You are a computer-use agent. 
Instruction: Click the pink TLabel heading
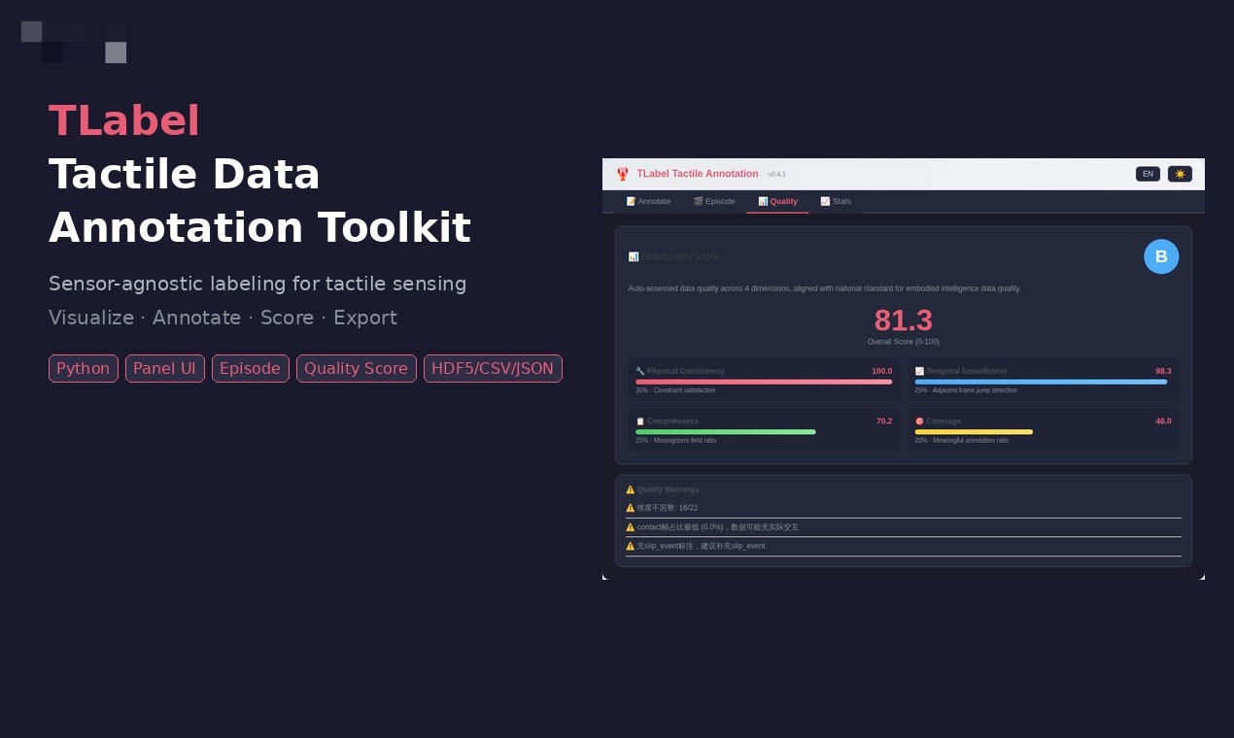tap(124, 121)
